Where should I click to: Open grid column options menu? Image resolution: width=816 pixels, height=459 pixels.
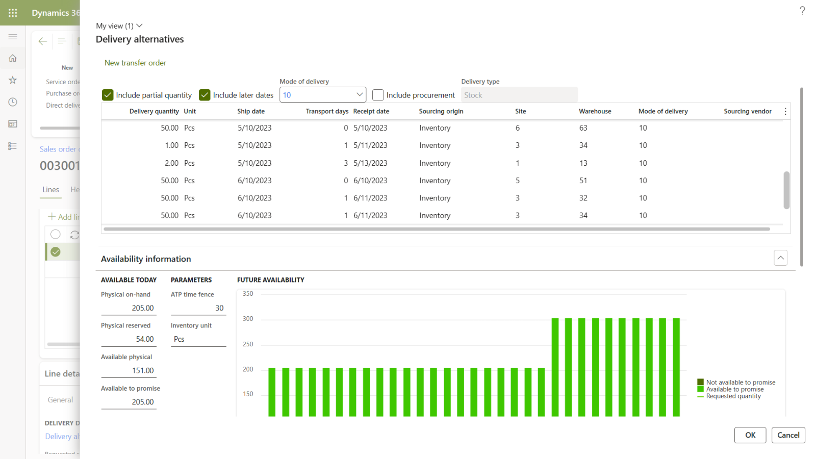coord(785,111)
